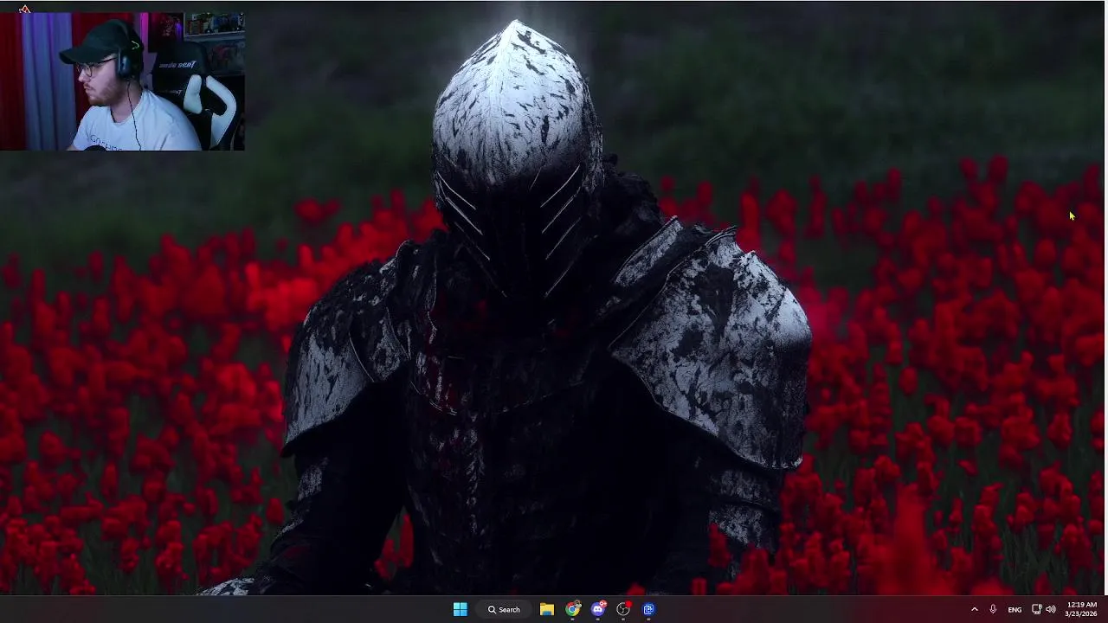Click the microphone tray icon
The height and width of the screenshot is (623, 1108).
click(993, 609)
